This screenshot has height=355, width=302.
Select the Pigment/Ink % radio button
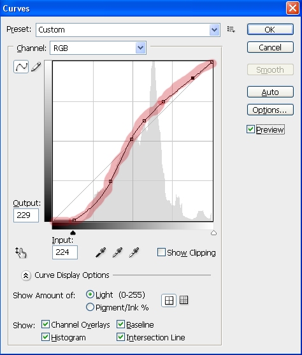point(90,307)
